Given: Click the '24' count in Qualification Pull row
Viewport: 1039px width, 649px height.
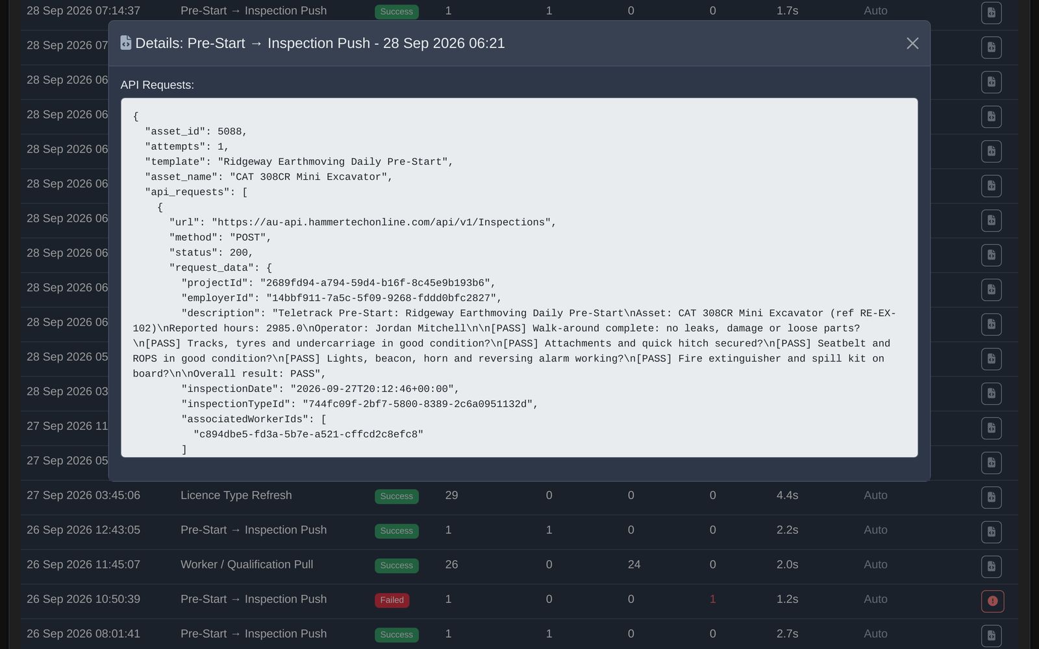Looking at the screenshot, I should (634, 565).
